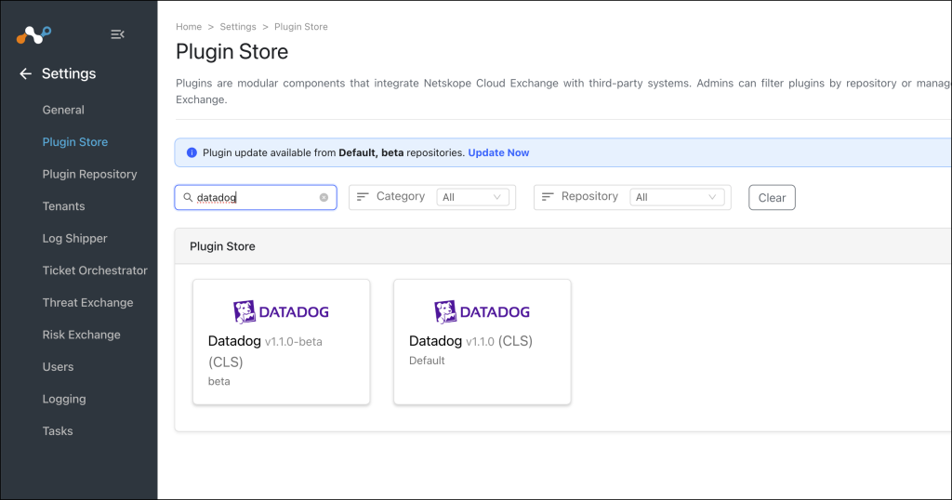Viewport: 952px width, 500px height.
Task: Go to Tenants settings
Action: coord(64,206)
